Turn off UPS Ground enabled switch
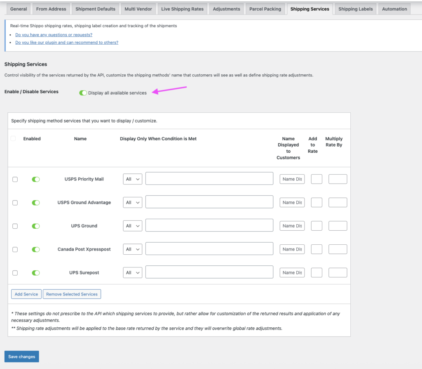This screenshot has height=369, width=422. coord(36,226)
